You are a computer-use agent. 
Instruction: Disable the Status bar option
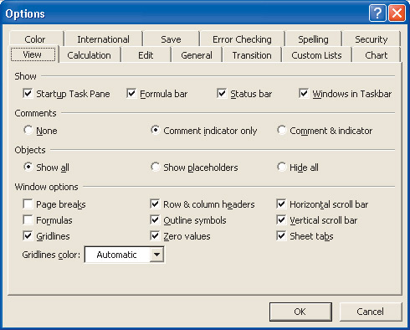coord(222,93)
